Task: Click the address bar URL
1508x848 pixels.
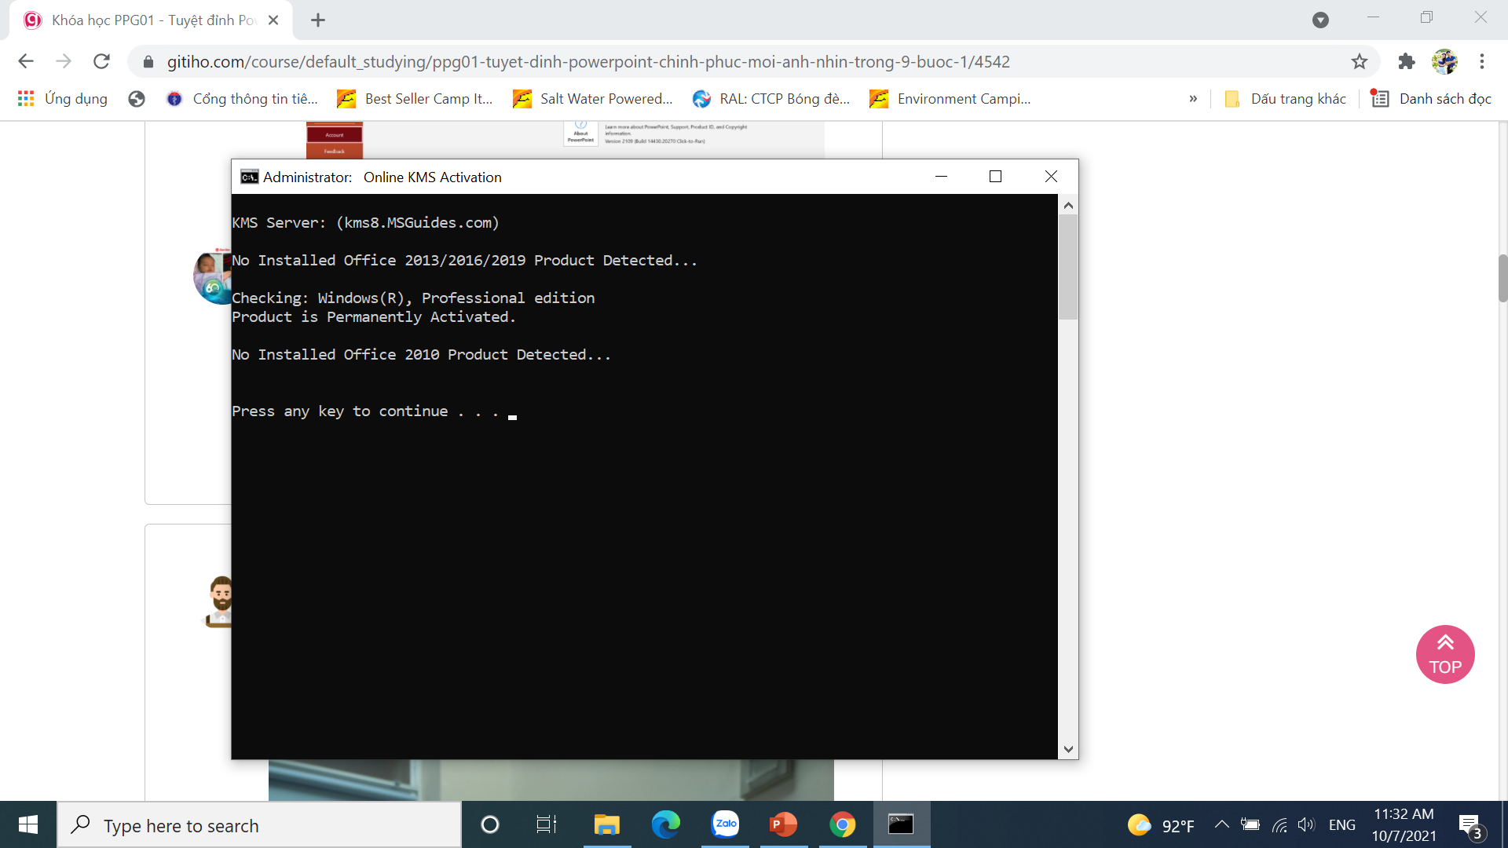Action: (588, 61)
